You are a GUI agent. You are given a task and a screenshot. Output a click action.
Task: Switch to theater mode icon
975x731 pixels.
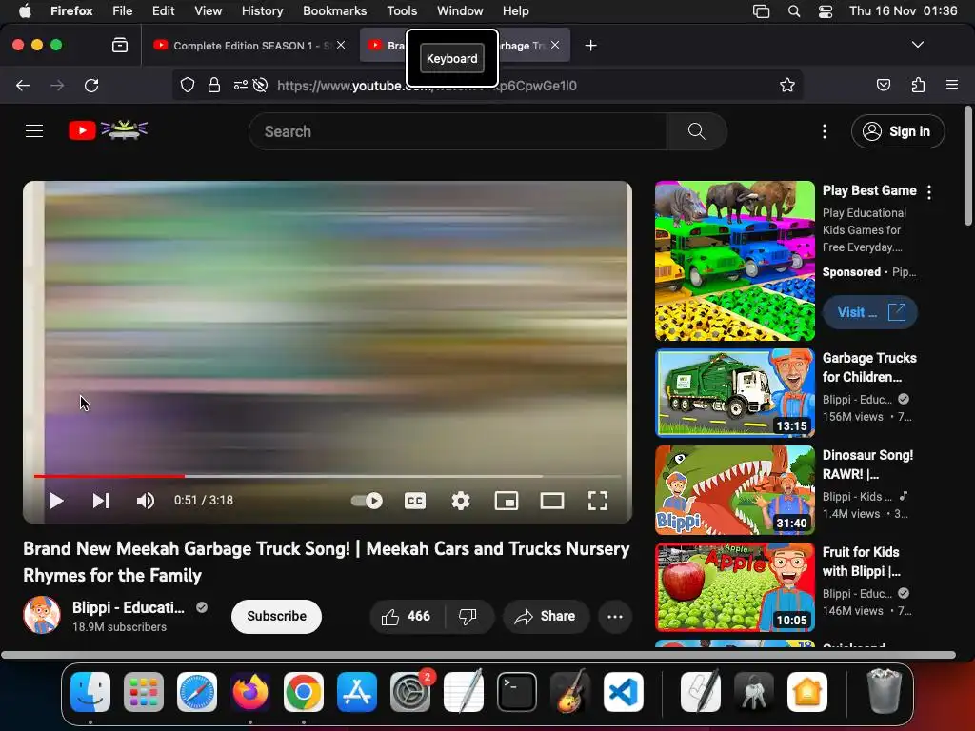point(552,501)
